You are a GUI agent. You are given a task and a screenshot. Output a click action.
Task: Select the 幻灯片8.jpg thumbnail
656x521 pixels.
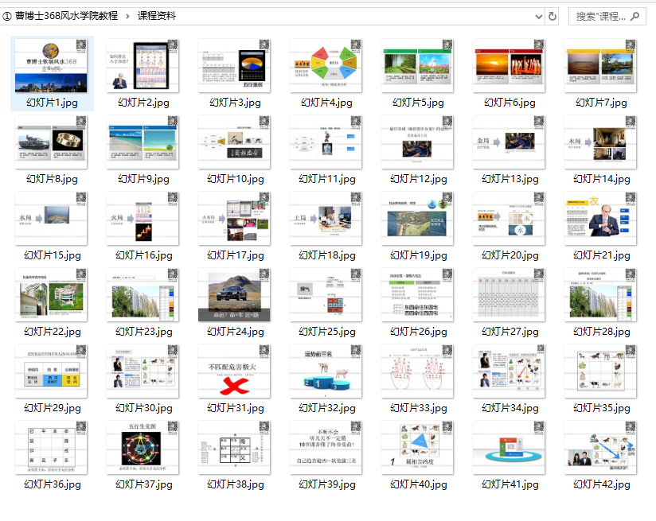tap(51, 142)
